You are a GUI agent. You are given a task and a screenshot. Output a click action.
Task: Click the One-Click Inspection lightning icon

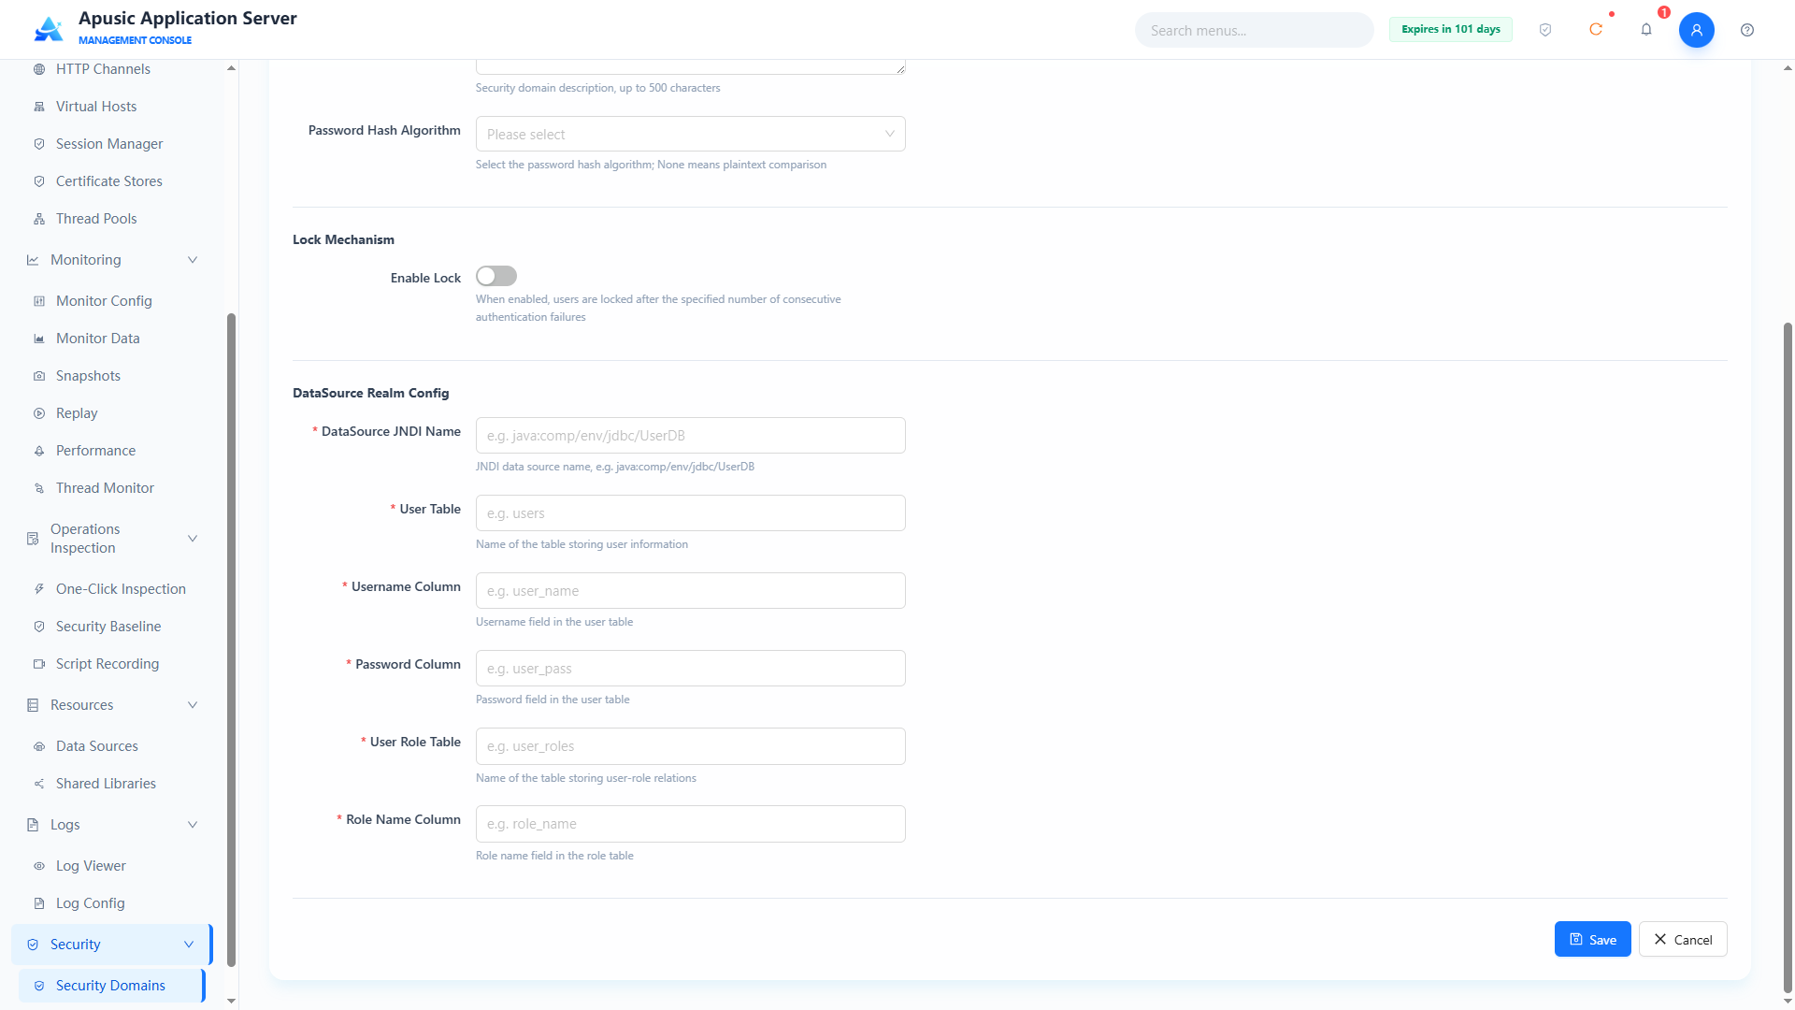point(39,589)
